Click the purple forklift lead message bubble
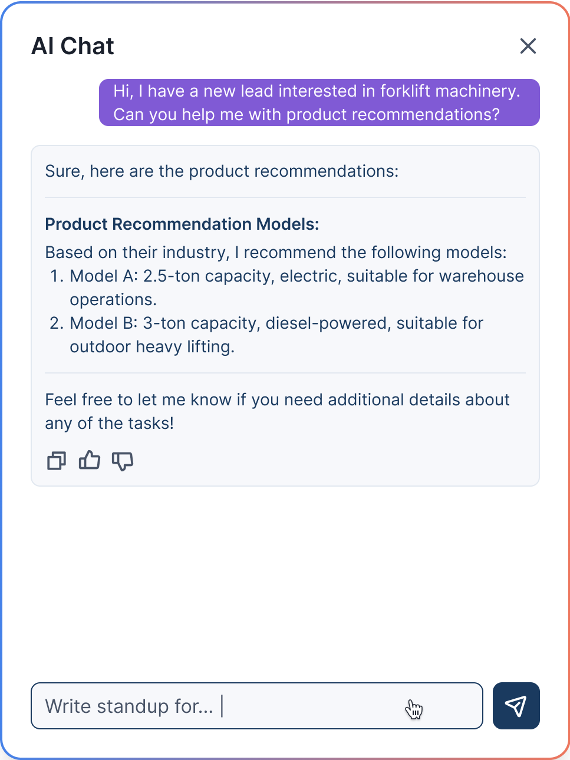 coord(319,103)
